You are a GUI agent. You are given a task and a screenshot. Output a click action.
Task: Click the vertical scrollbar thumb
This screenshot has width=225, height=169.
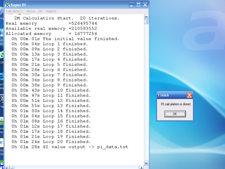point(146,21)
